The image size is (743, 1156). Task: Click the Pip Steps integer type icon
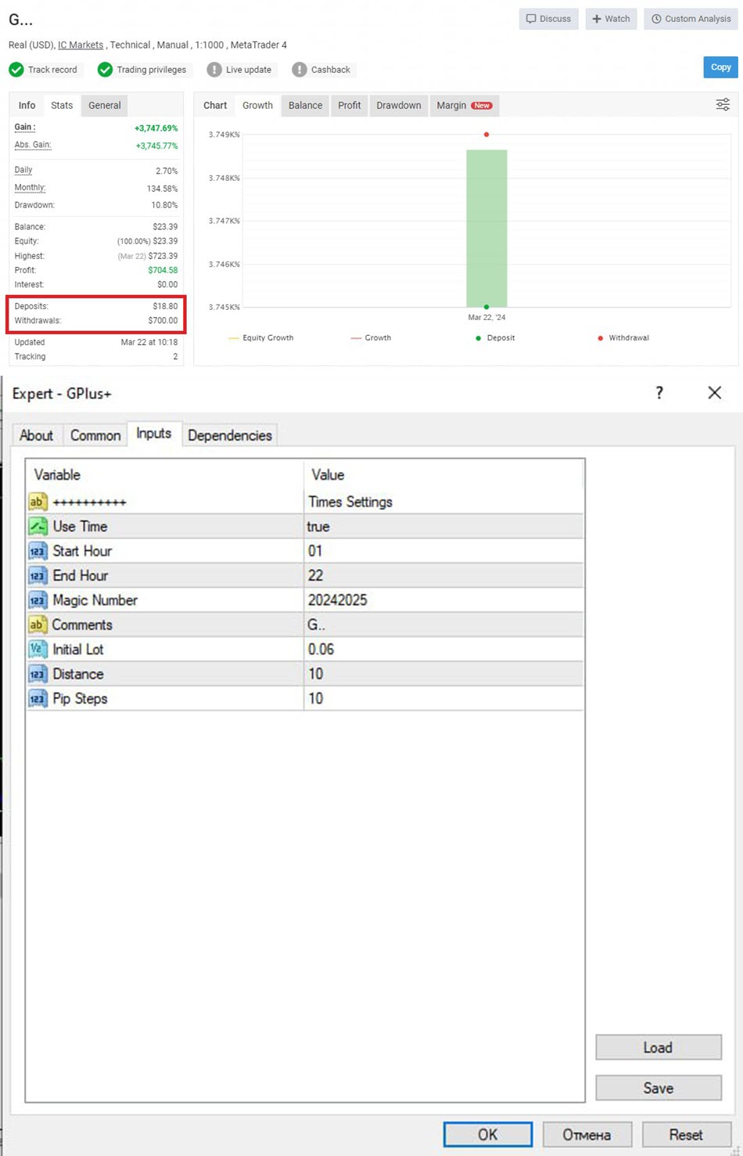(38, 698)
